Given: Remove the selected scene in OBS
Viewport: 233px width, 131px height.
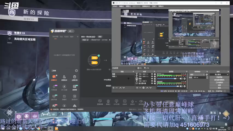Looking at the screenshot, I should point(117,88).
